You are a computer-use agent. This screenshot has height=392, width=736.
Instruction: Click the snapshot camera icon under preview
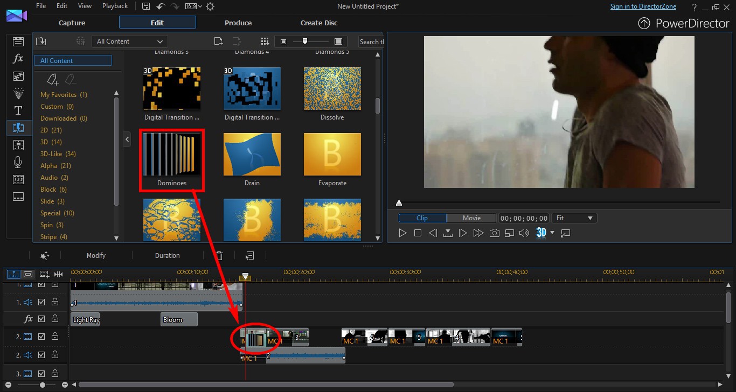coord(494,233)
